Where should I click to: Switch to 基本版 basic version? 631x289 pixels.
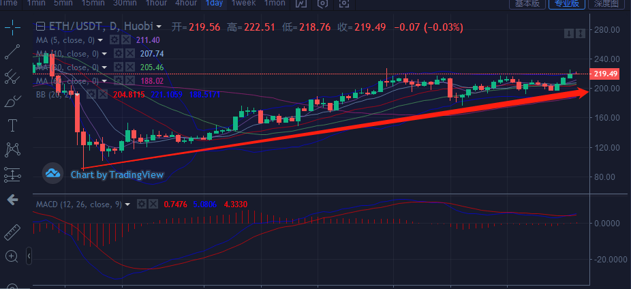pyautogui.click(x=527, y=3)
